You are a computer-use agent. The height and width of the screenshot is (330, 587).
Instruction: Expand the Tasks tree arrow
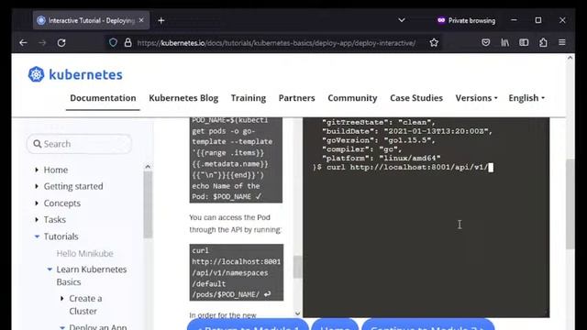(x=37, y=220)
